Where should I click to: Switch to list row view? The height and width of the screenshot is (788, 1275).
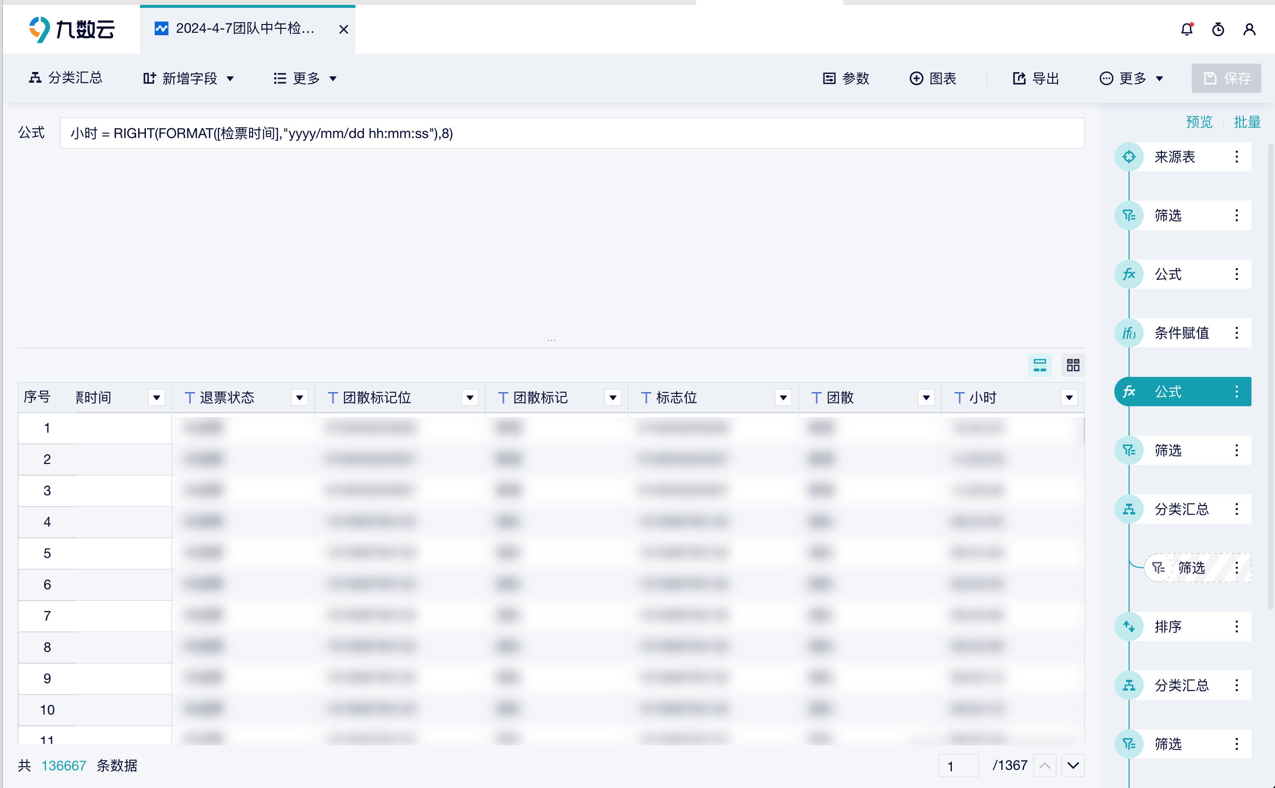coord(1039,365)
